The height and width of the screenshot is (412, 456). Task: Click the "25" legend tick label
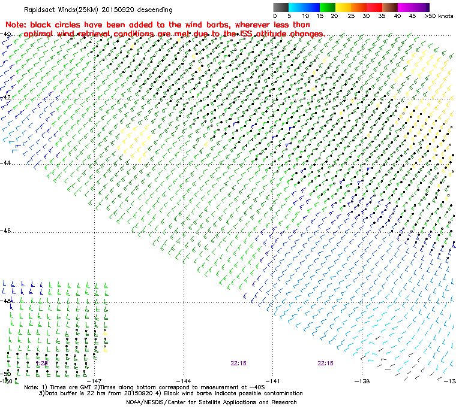(x=351, y=16)
